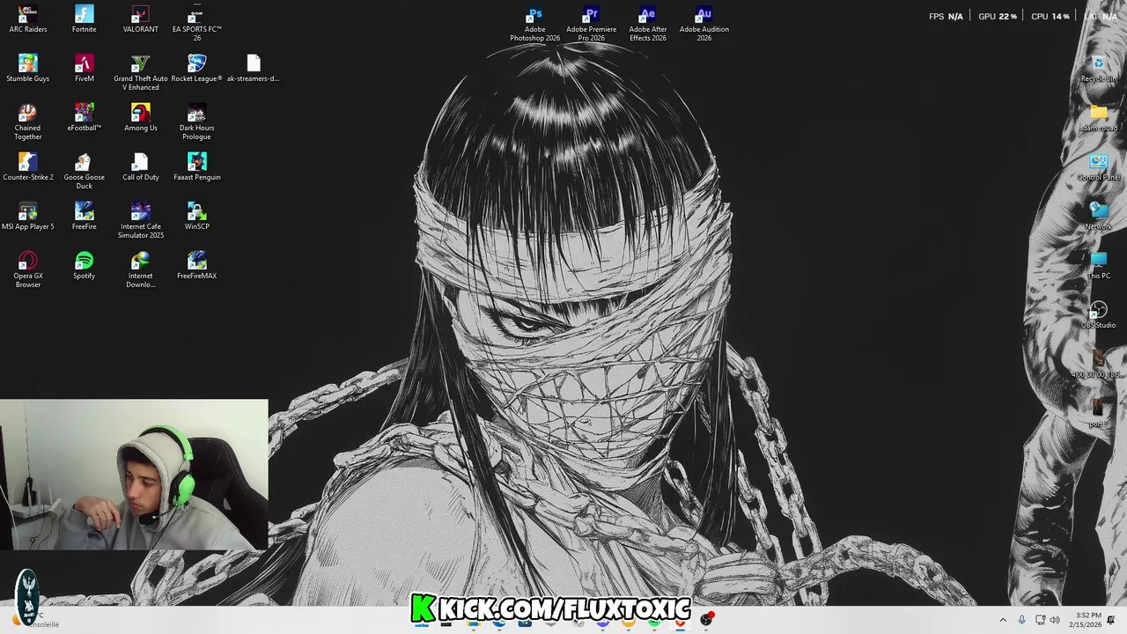The image size is (1127, 634).
Task: Open MSI App Player 5 shortcut
Action: click(28, 216)
